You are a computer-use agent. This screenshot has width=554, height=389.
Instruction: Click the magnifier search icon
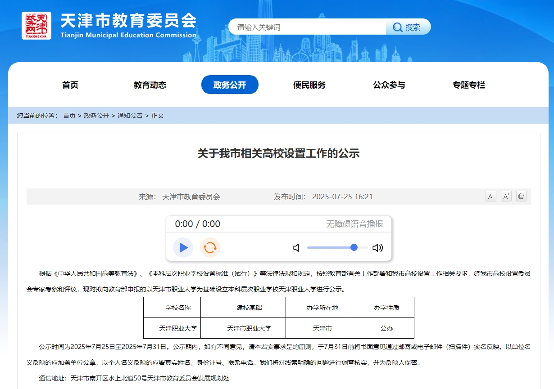tap(396, 27)
